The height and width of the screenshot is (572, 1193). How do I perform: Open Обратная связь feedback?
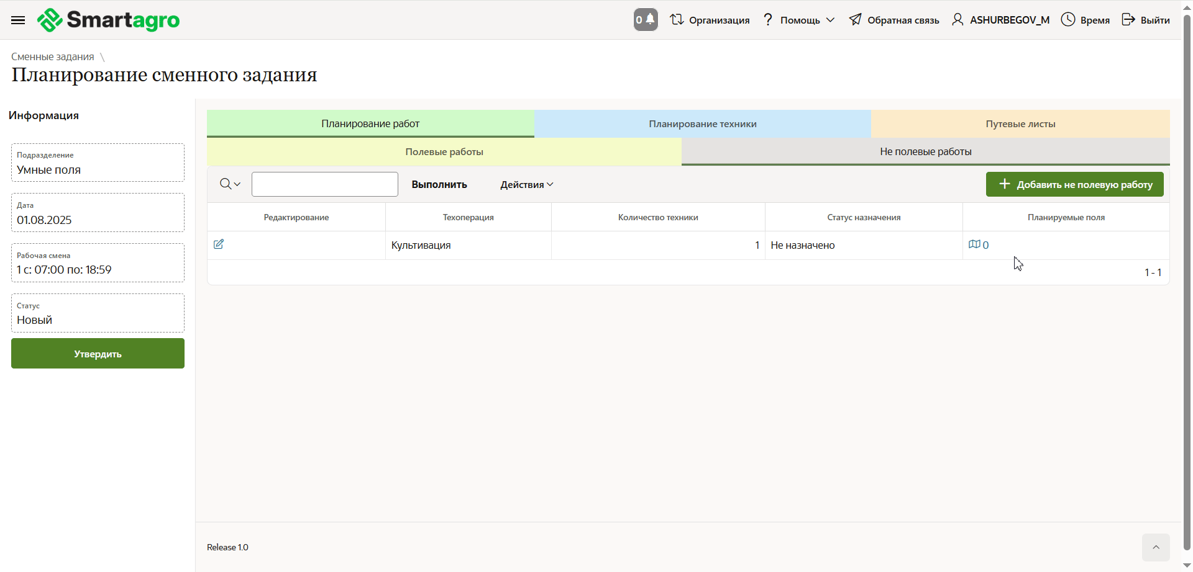click(x=894, y=20)
